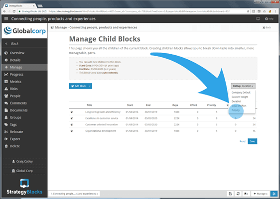280x199 pixels.
Task: Click the Help question mark icon
Action: pos(266,19)
